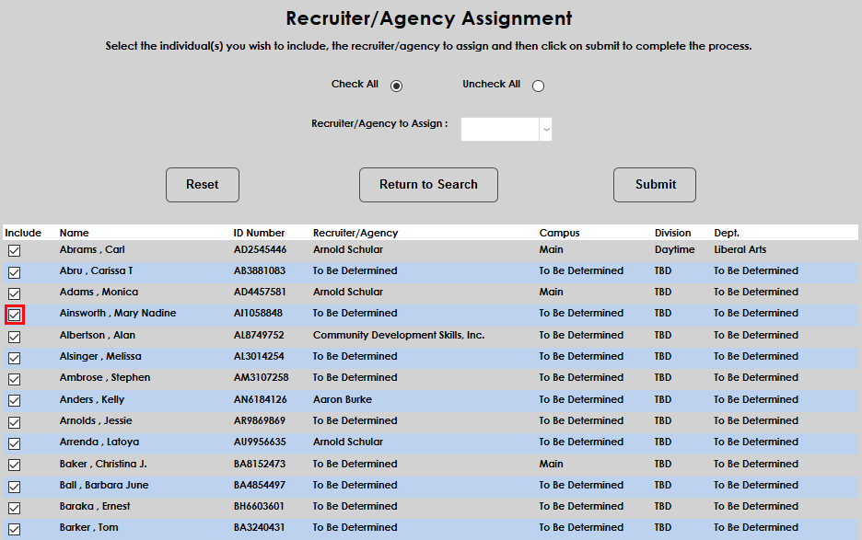Click the Return to Search button
Screen dimensions: 862x540
(428, 184)
